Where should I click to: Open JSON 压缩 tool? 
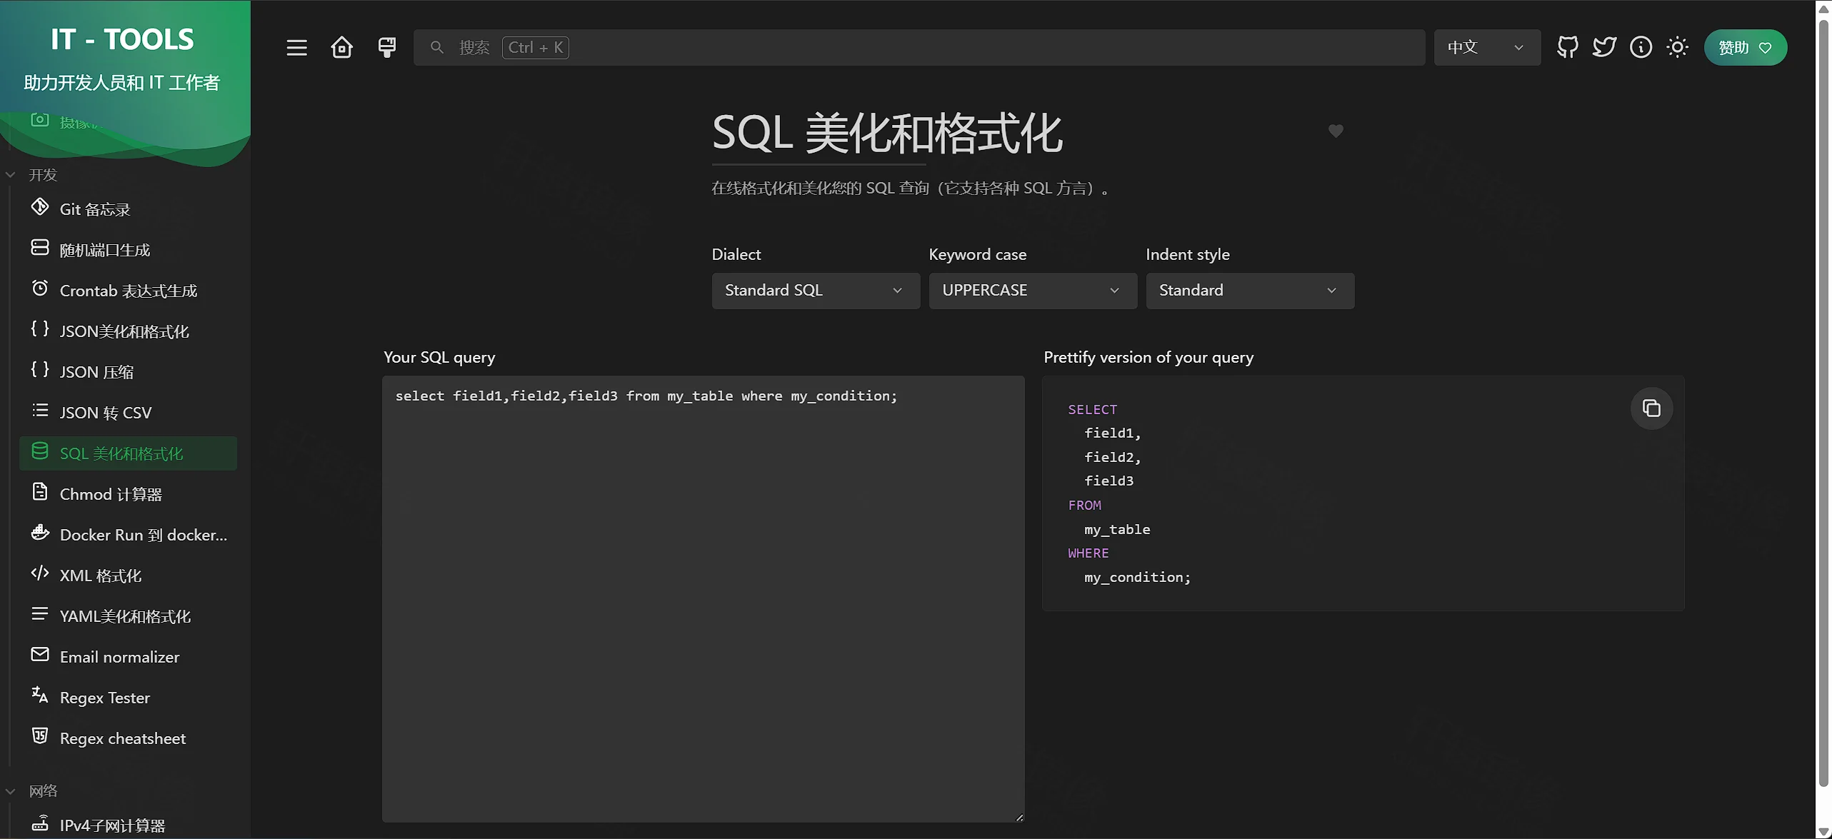pyautogui.click(x=129, y=372)
